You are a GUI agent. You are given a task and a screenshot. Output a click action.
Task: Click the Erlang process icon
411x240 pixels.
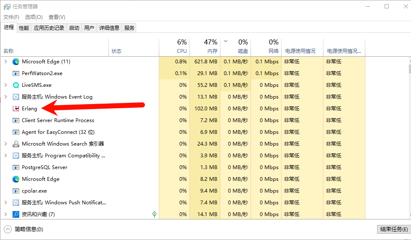pyautogui.click(x=16, y=109)
